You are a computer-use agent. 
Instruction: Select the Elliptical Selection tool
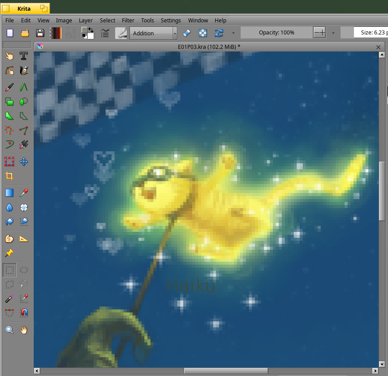tap(24, 270)
